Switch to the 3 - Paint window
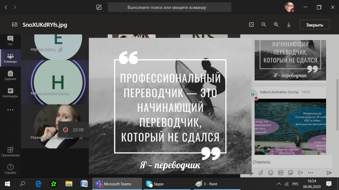 [x=216, y=184]
